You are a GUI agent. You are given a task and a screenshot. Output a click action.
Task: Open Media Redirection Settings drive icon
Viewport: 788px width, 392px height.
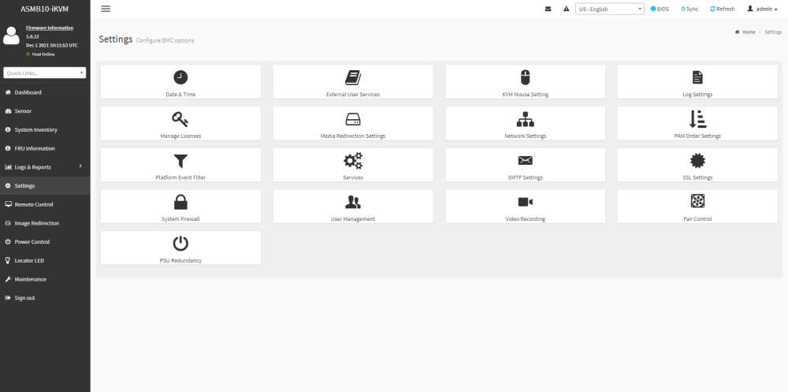point(353,119)
